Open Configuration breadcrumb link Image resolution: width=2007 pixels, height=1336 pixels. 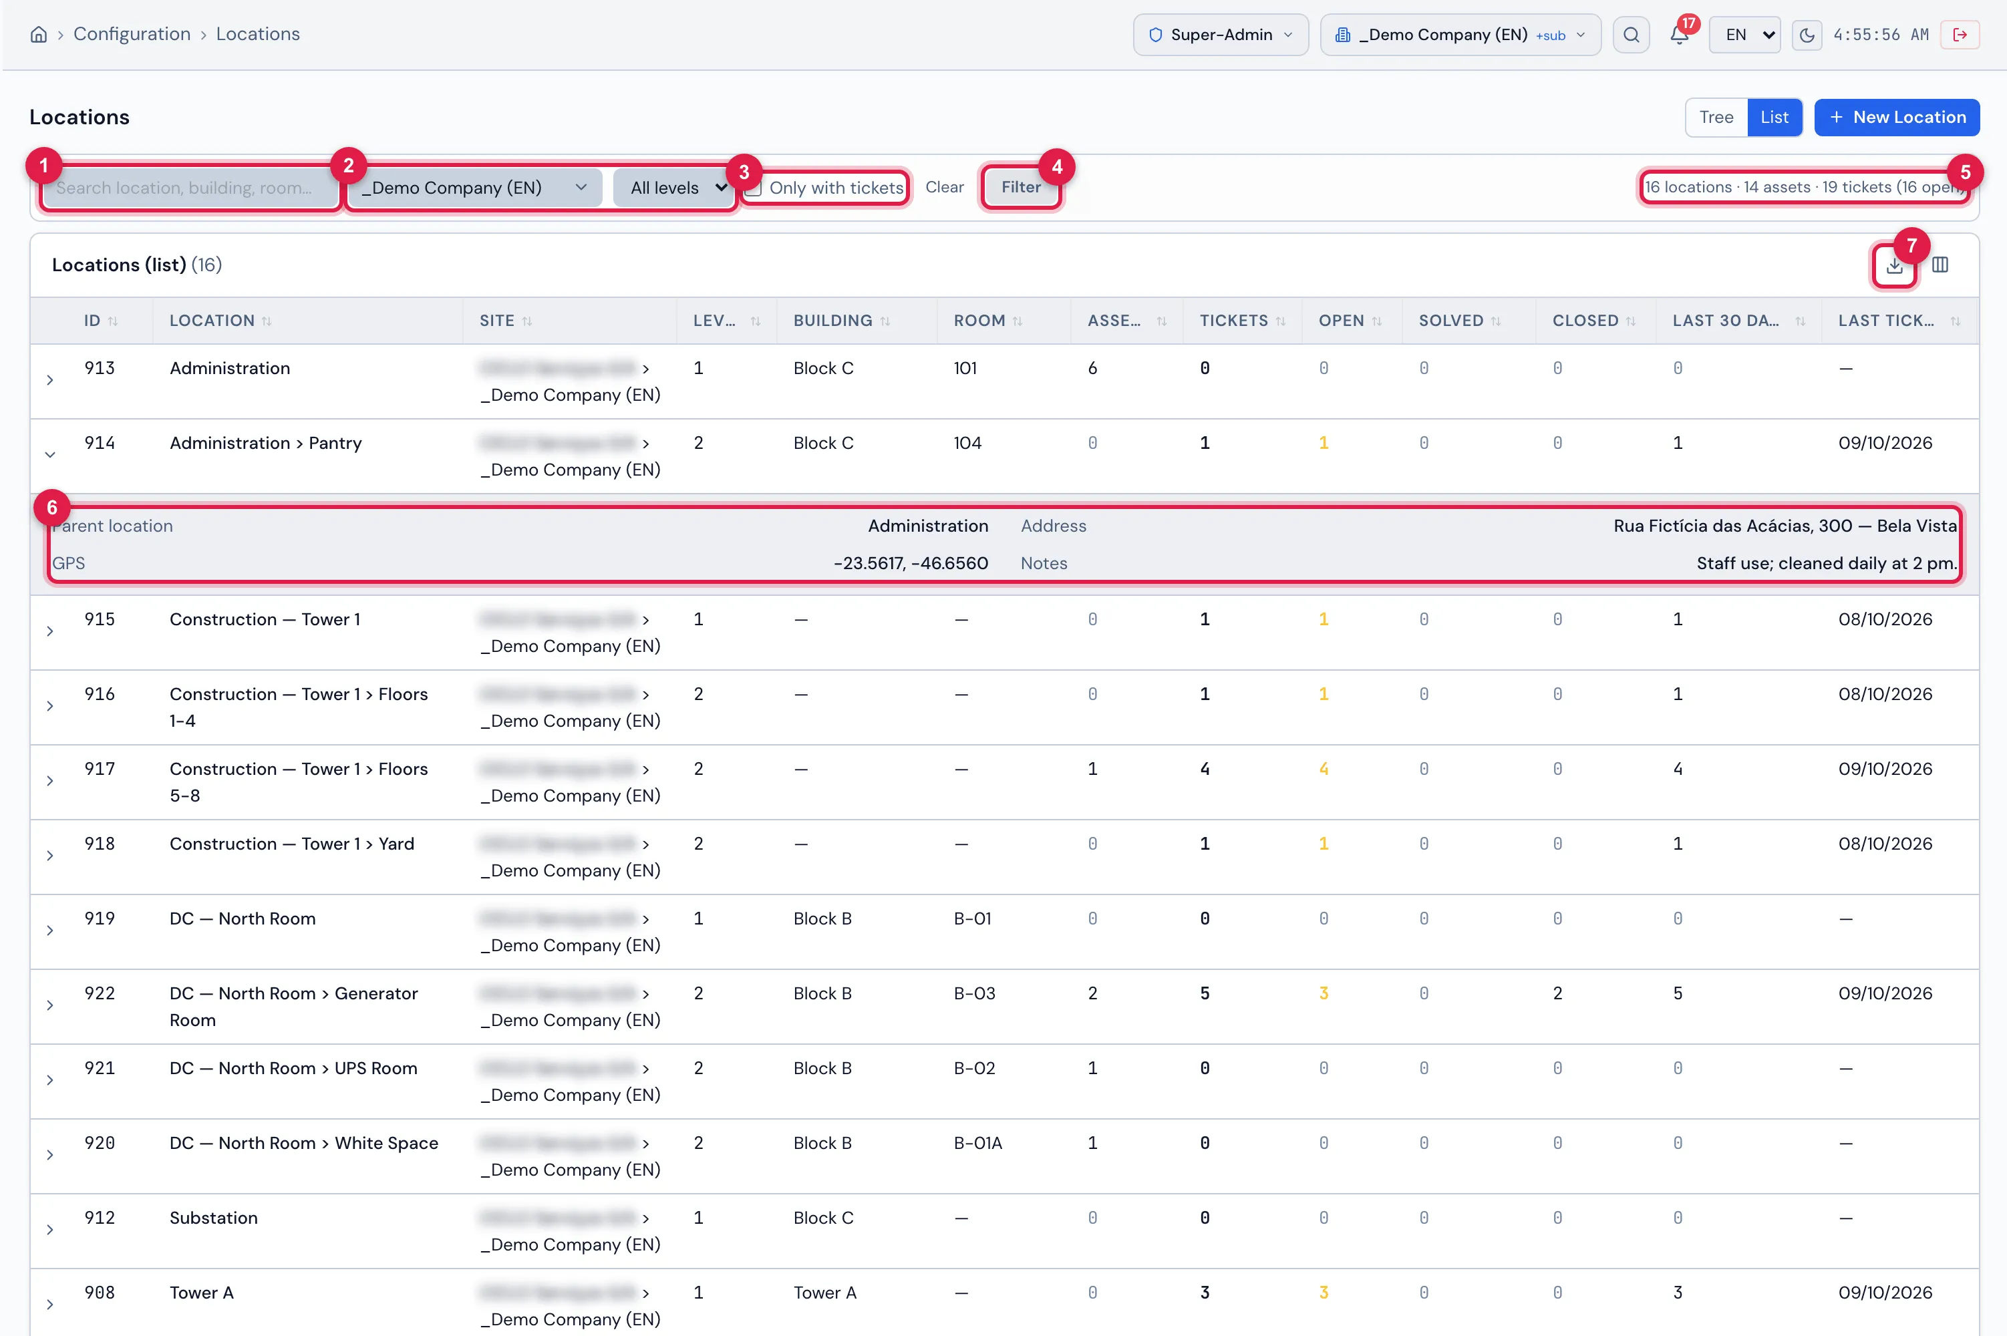click(132, 34)
